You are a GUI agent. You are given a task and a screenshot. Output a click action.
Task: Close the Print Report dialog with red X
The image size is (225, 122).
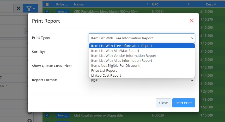tap(191, 21)
